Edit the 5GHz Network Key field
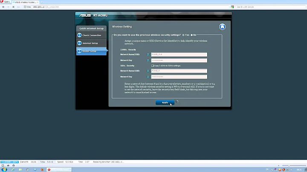This screenshot has width=307, height=172. 179,77
